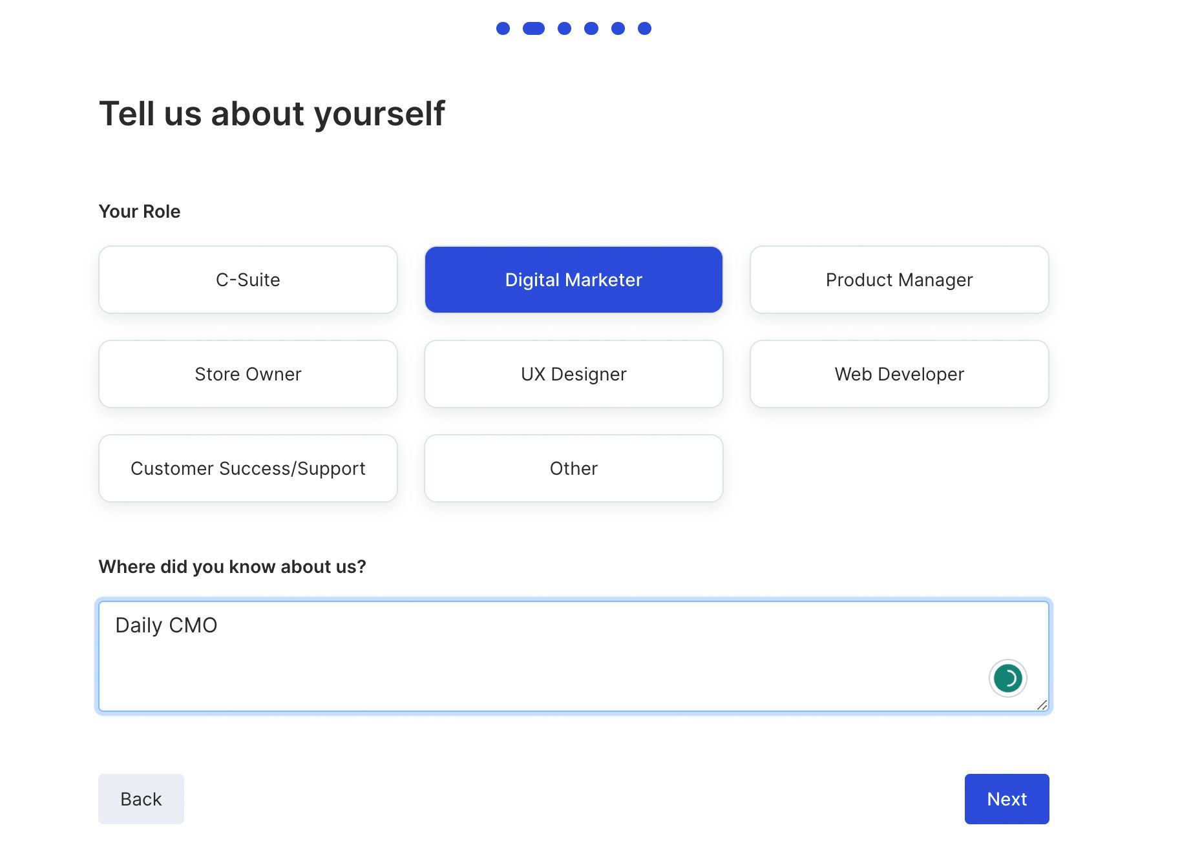Pick the Store Owner role
The image size is (1180, 863).
pos(248,374)
